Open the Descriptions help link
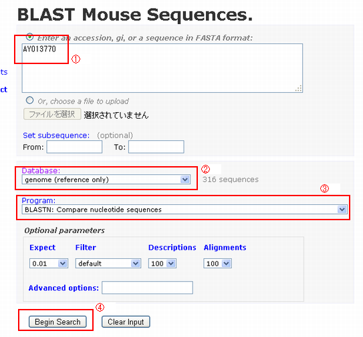 pos(172,248)
